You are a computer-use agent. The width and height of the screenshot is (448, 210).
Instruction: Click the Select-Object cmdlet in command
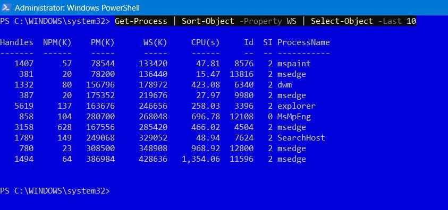click(342, 21)
